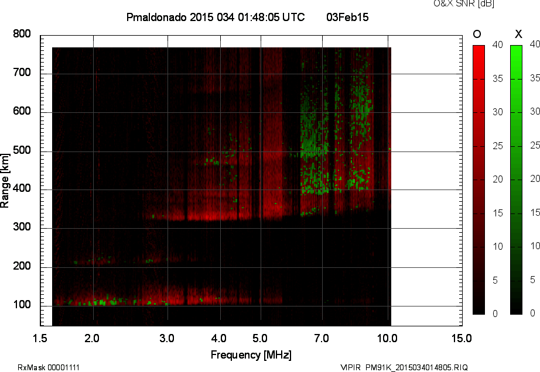Click the '30' tick of O color bar

498,112
